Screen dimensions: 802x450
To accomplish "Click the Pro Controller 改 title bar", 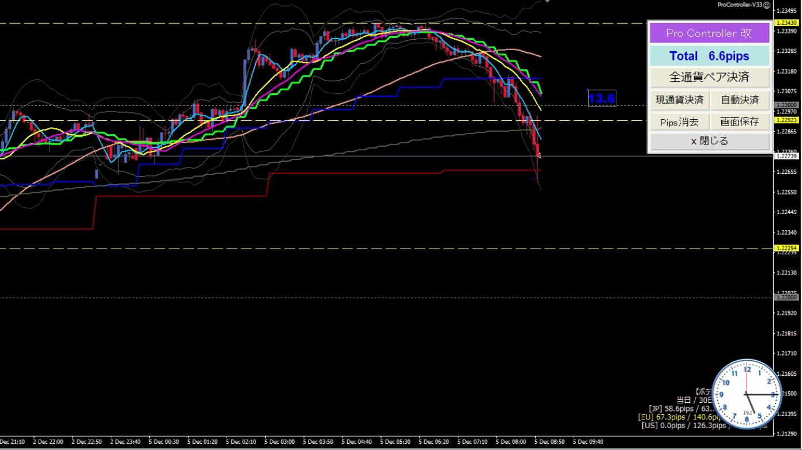I will tap(710, 33).
